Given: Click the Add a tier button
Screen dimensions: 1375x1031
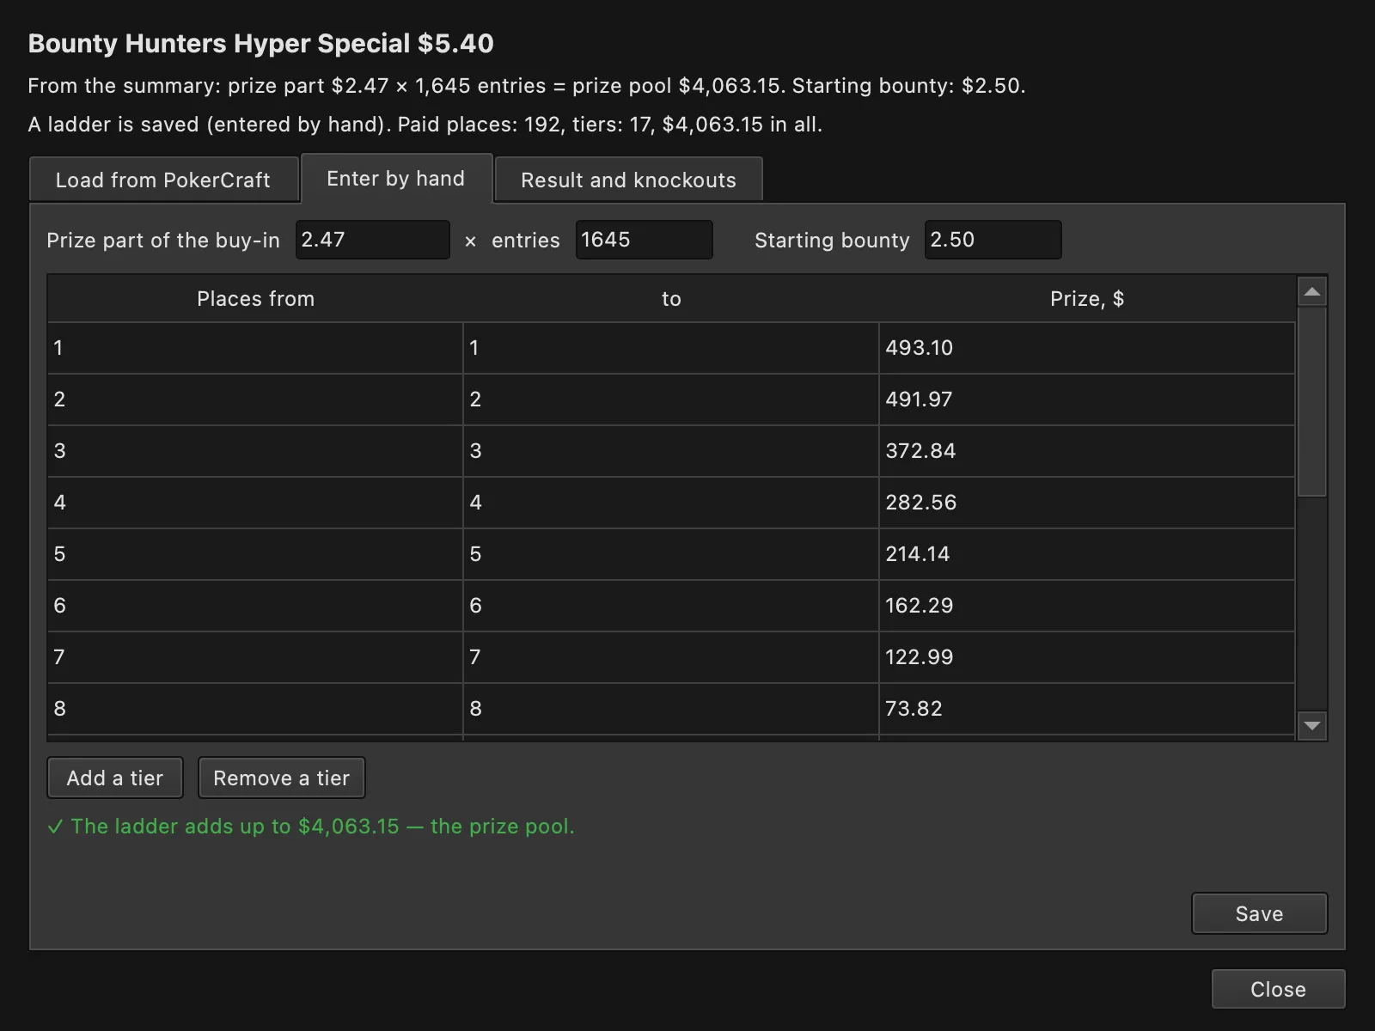Looking at the screenshot, I should coord(115,778).
